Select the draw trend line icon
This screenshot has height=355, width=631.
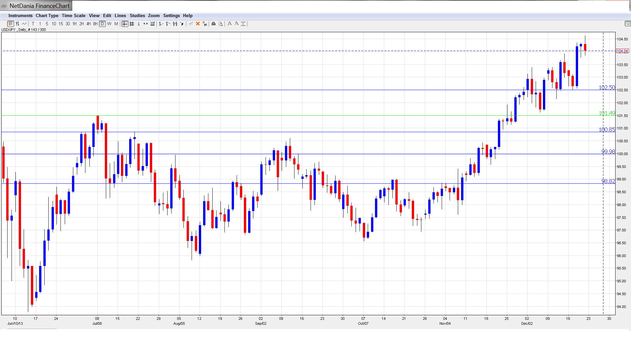coord(191,24)
